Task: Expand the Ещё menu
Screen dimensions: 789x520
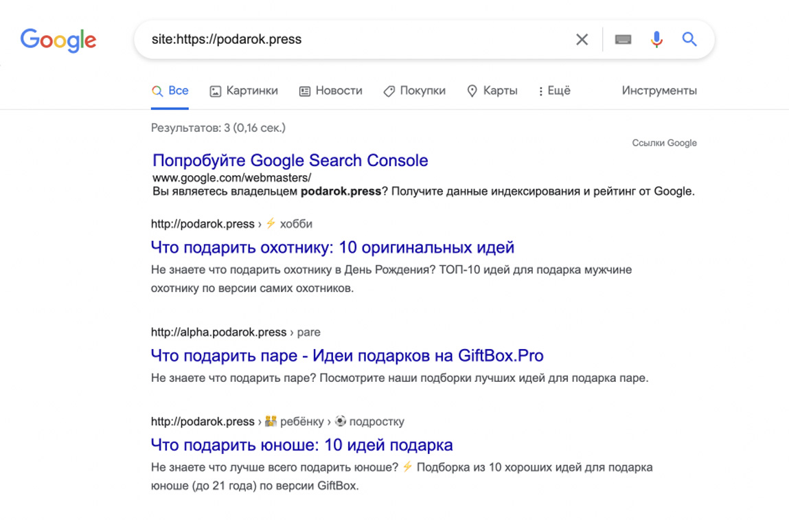Action: click(x=554, y=91)
